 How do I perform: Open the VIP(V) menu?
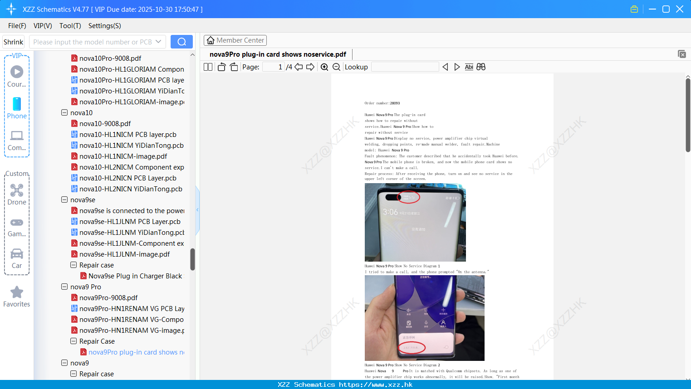pos(43,26)
